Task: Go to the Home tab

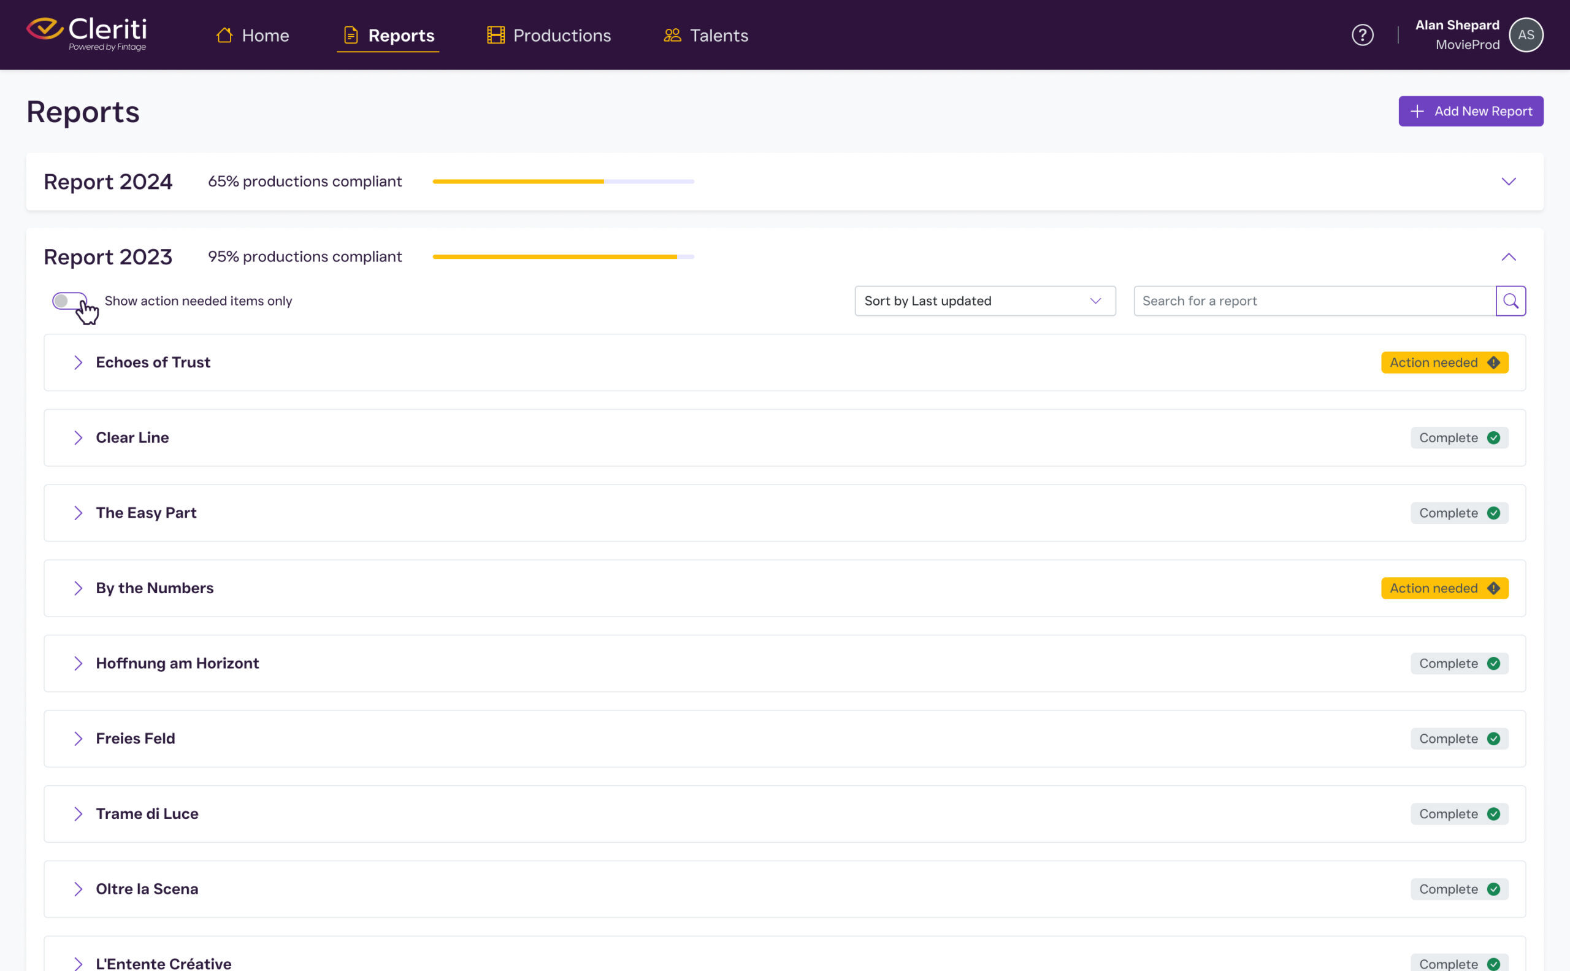Action: (252, 35)
